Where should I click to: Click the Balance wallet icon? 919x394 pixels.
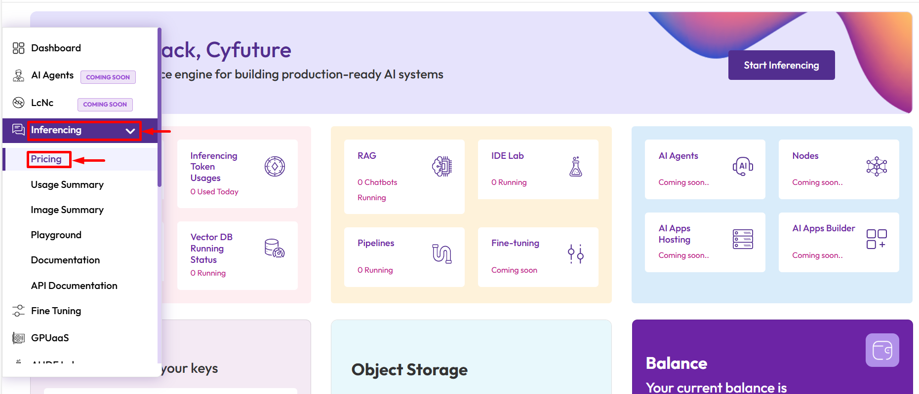[x=882, y=351]
